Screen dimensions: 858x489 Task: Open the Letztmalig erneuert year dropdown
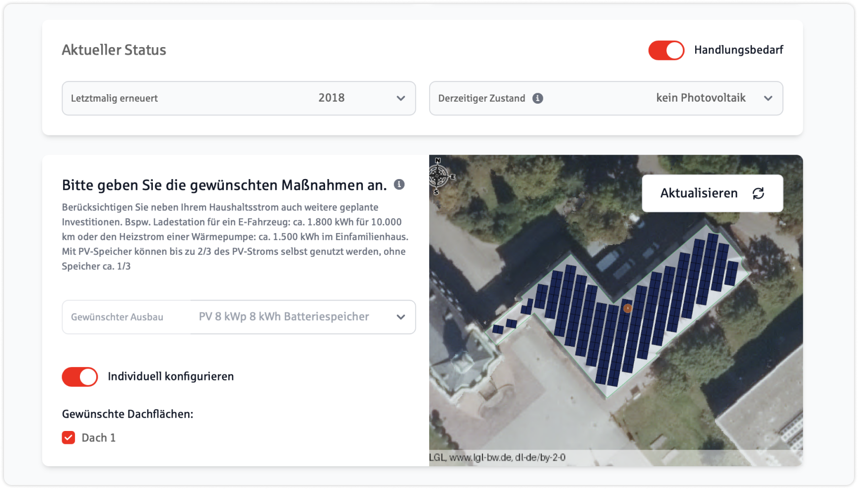click(238, 98)
